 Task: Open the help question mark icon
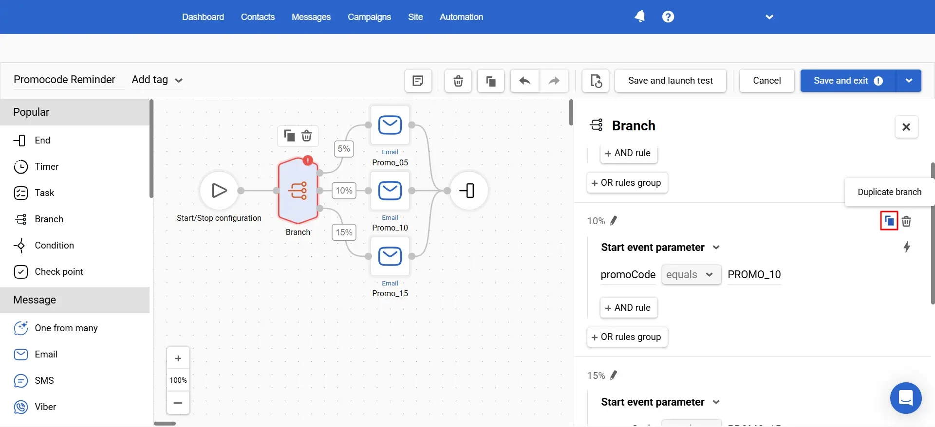[x=668, y=17]
